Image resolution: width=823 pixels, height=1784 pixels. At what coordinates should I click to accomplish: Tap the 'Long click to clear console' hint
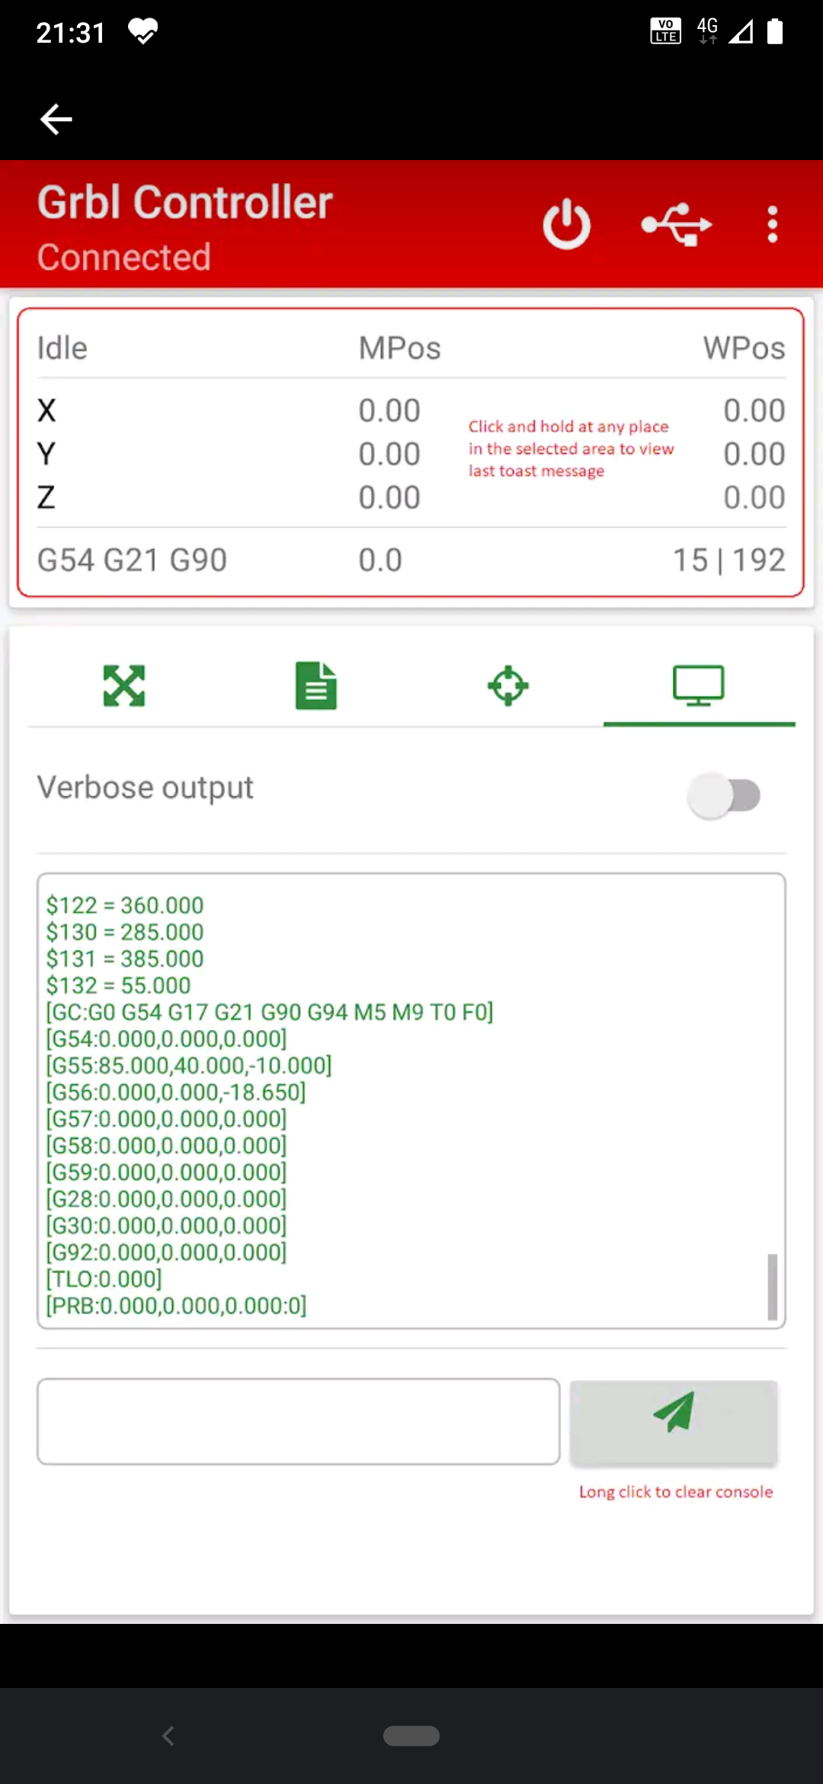[676, 1492]
